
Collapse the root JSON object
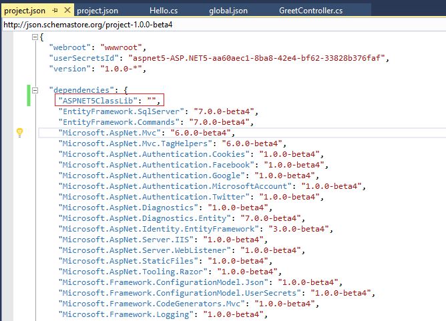(x=35, y=37)
